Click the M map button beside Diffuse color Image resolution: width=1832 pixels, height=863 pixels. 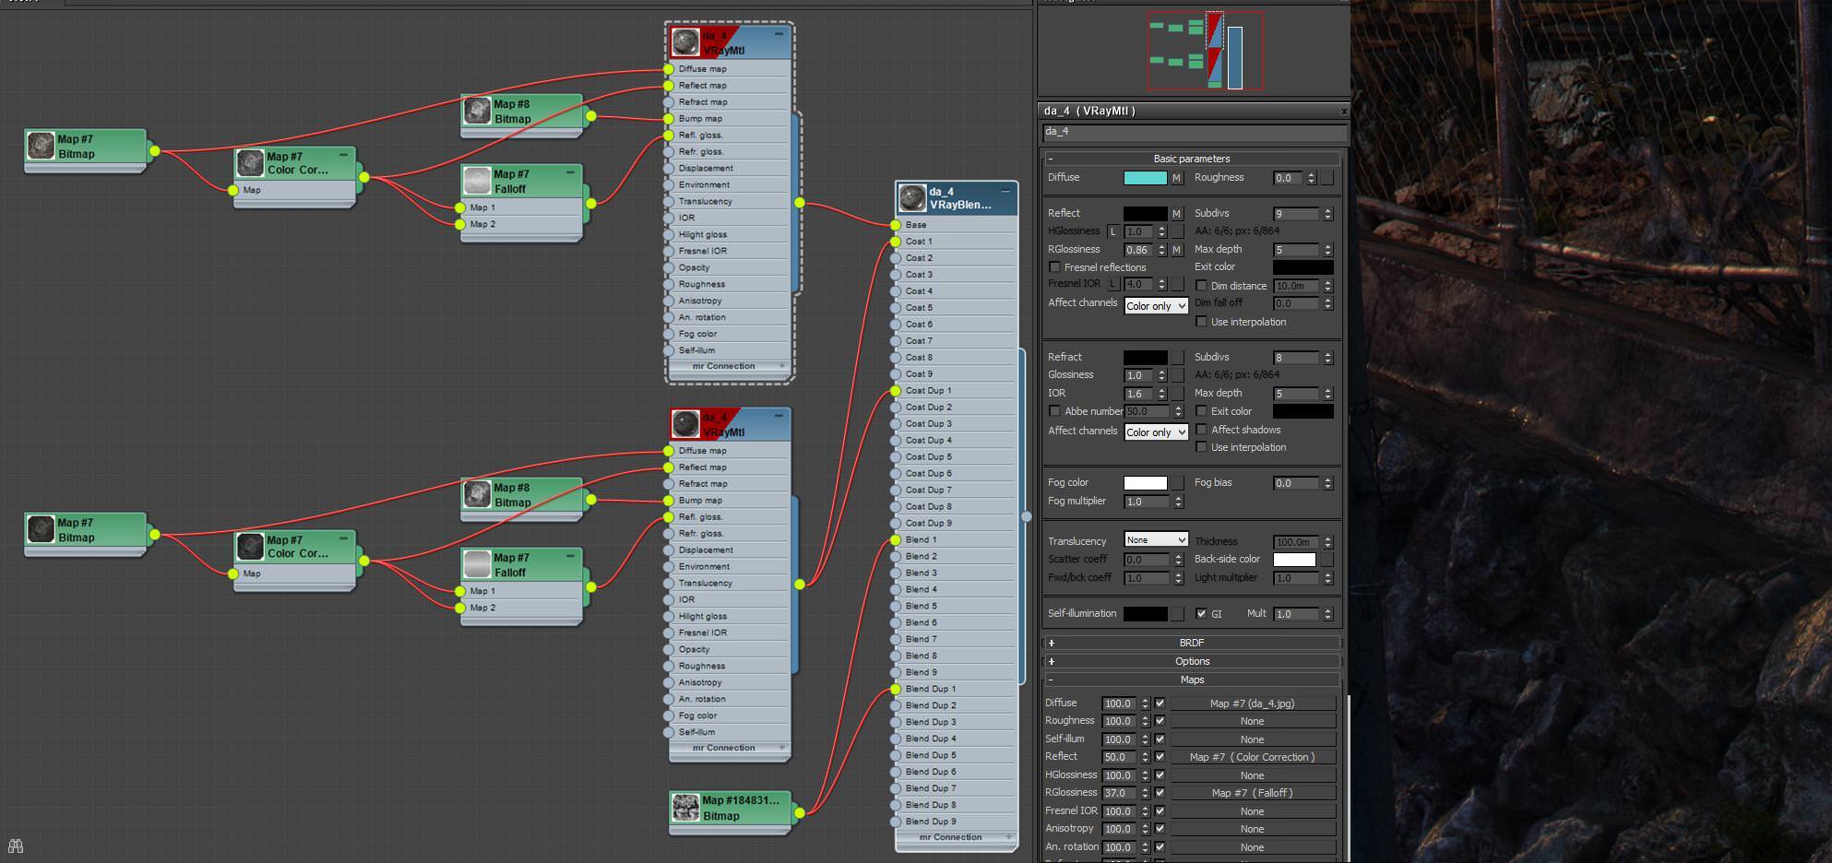[x=1176, y=178]
